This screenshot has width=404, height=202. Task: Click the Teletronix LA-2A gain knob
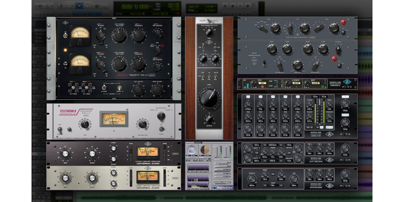pyautogui.click(x=84, y=124)
